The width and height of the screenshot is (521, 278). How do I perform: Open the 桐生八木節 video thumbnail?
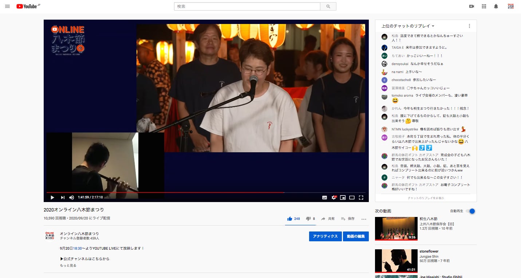396,229
